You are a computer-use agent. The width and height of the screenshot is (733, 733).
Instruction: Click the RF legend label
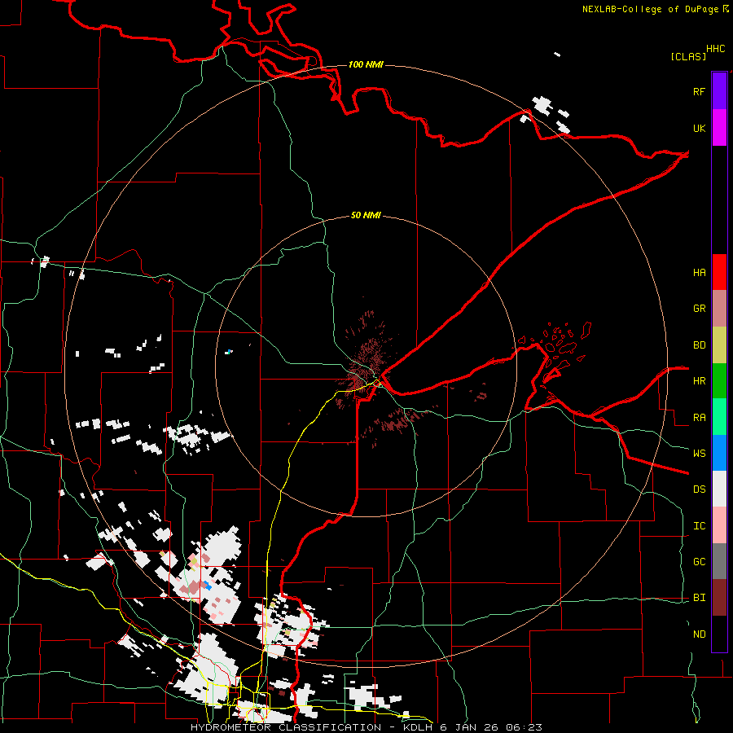tap(699, 92)
